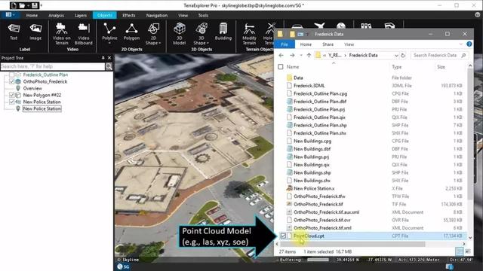Select the Building object tool
The width and height of the screenshot is (483, 271).
(223, 32)
